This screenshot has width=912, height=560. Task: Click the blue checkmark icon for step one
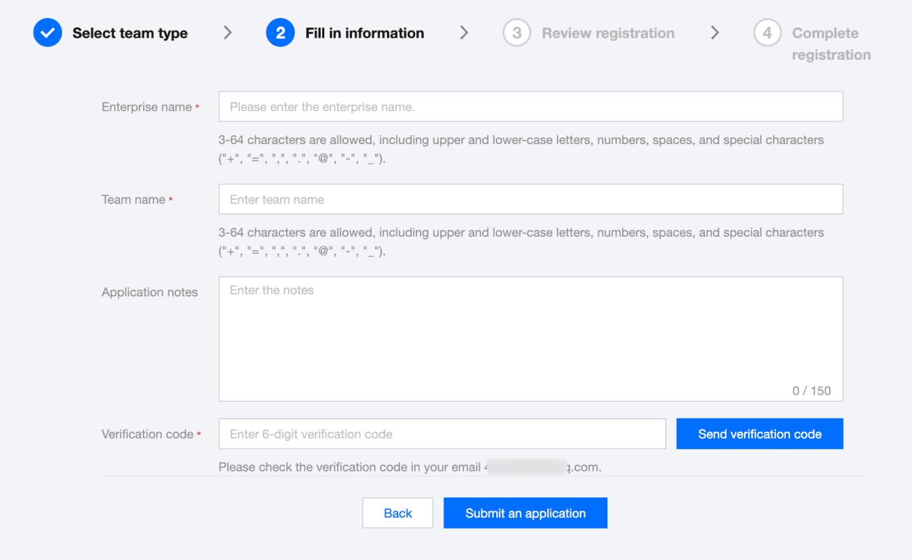pyautogui.click(x=47, y=33)
